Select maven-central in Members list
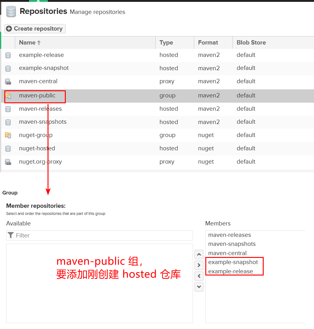Screen dimensions: 314x329 tap(227, 253)
